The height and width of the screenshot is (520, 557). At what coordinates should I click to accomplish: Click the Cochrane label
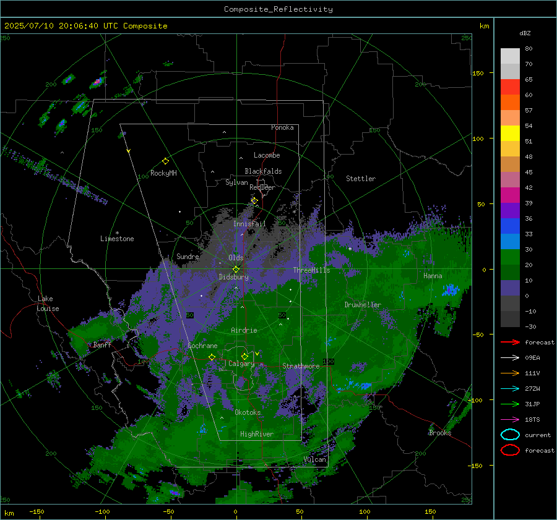click(x=202, y=346)
